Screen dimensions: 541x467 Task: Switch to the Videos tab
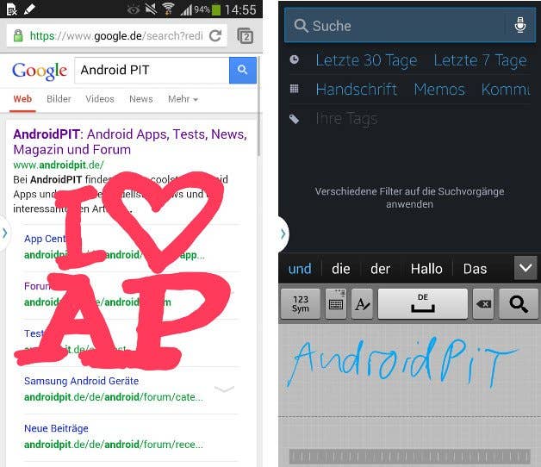[x=100, y=99]
